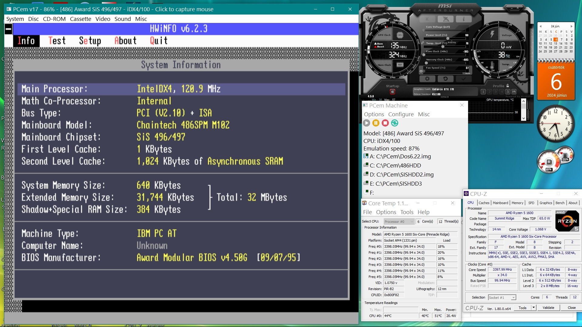Open Select CPU Processor #0 dropdown
Image resolution: width=582 pixels, height=327 pixels.
click(399, 222)
